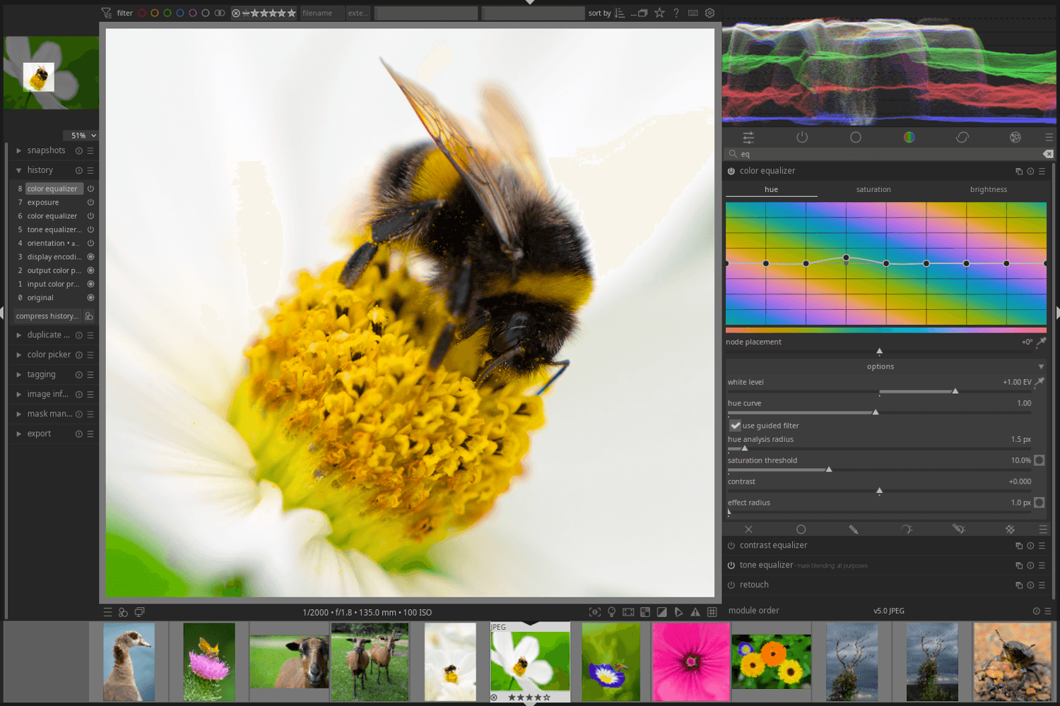Screen dimensions: 1060x706
Task: Select the drawn mask blending icon
Action: [x=853, y=529]
